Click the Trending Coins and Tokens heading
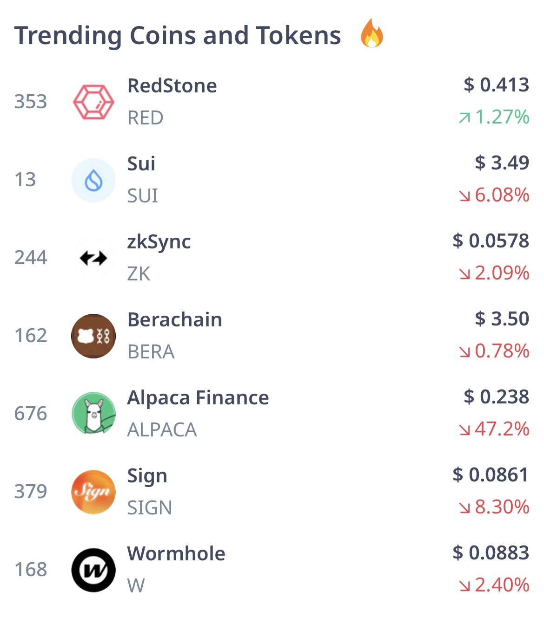 tap(178, 35)
